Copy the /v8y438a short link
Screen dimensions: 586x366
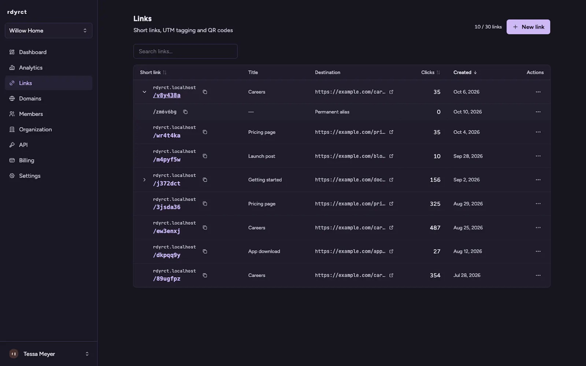point(205,92)
